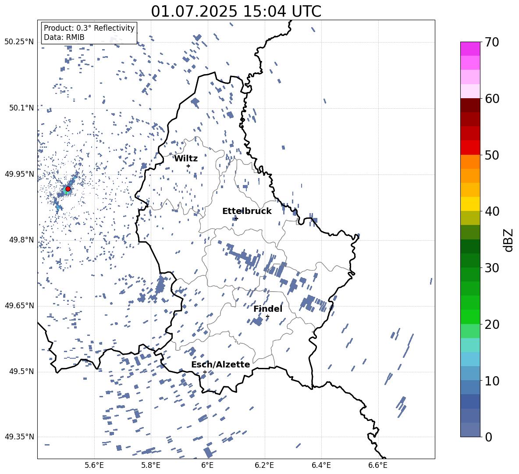Click the red radar location dot

click(68, 189)
